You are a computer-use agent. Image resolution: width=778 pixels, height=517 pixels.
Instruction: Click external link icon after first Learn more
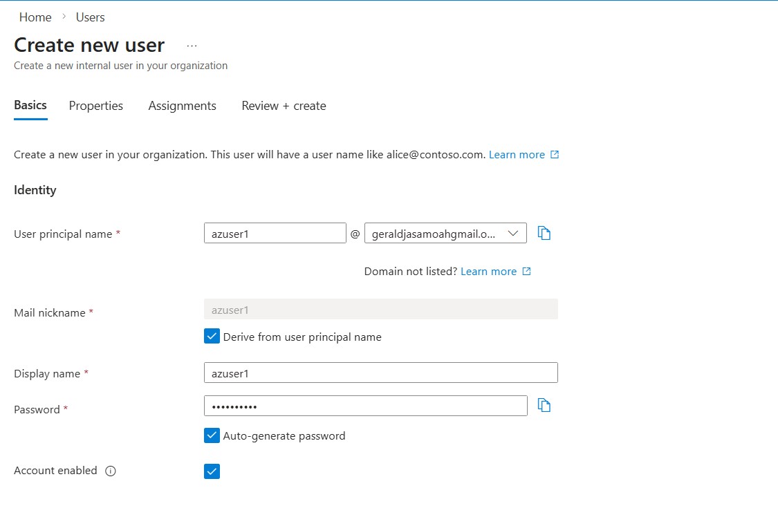tap(555, 155)
